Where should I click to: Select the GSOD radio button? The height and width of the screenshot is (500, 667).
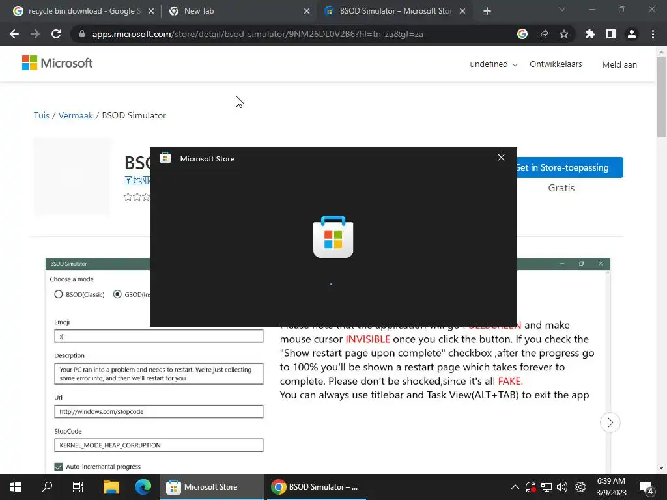[117, 294]
